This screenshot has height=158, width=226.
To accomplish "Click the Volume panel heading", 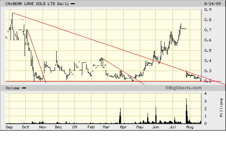I will tap(12, 88).
